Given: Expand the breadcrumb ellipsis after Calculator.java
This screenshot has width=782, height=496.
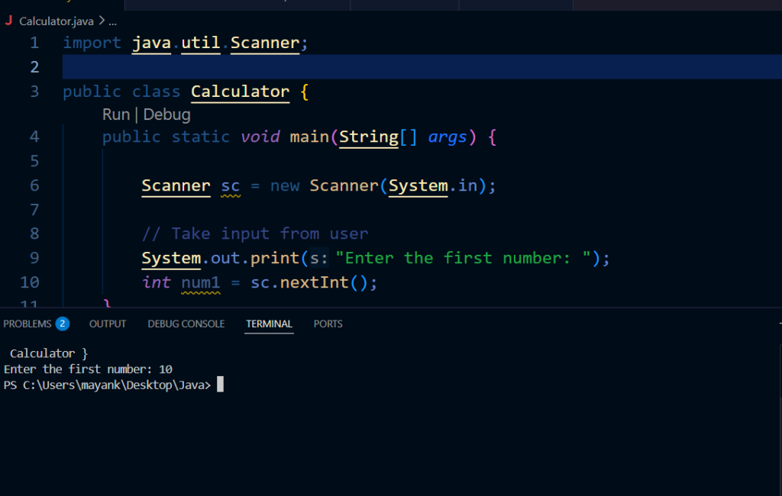Looking at the screenshot, I should [113, 21].
